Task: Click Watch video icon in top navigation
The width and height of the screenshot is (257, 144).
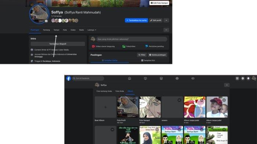Action: (145, 78)
